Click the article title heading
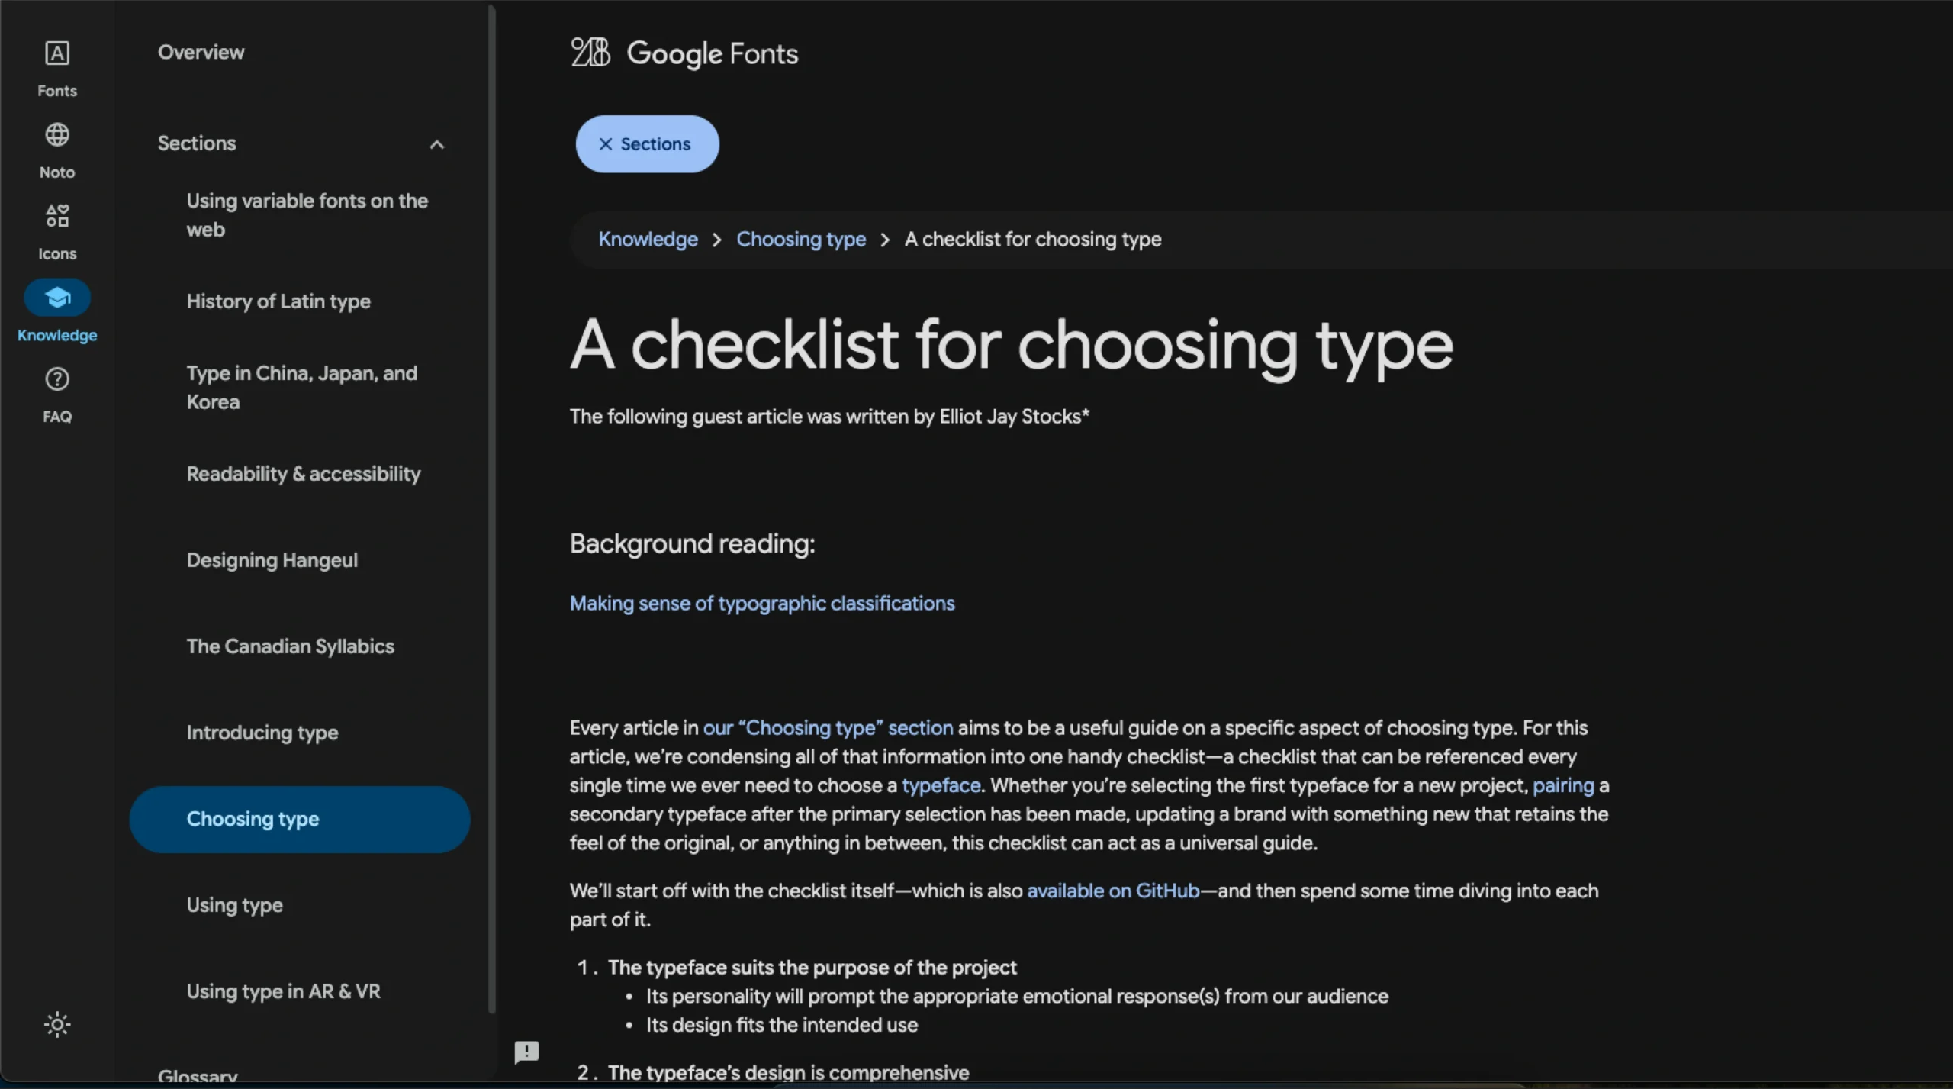The height and width of the screenshot is (1089, 1953). 1012,346
